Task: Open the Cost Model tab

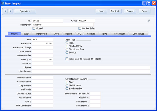Action: (x=119, y=34)
